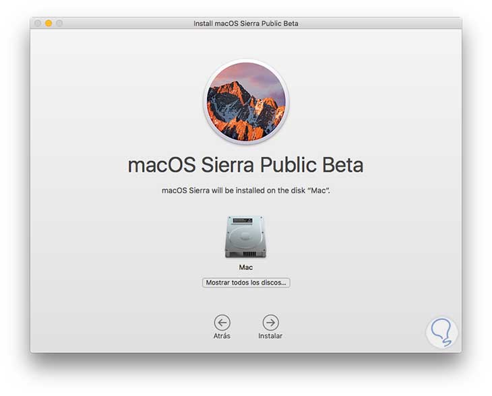This screenshot has width=492, height=396.
Task: Go back with the Atrás arrow icon
Action: point(222,323)
